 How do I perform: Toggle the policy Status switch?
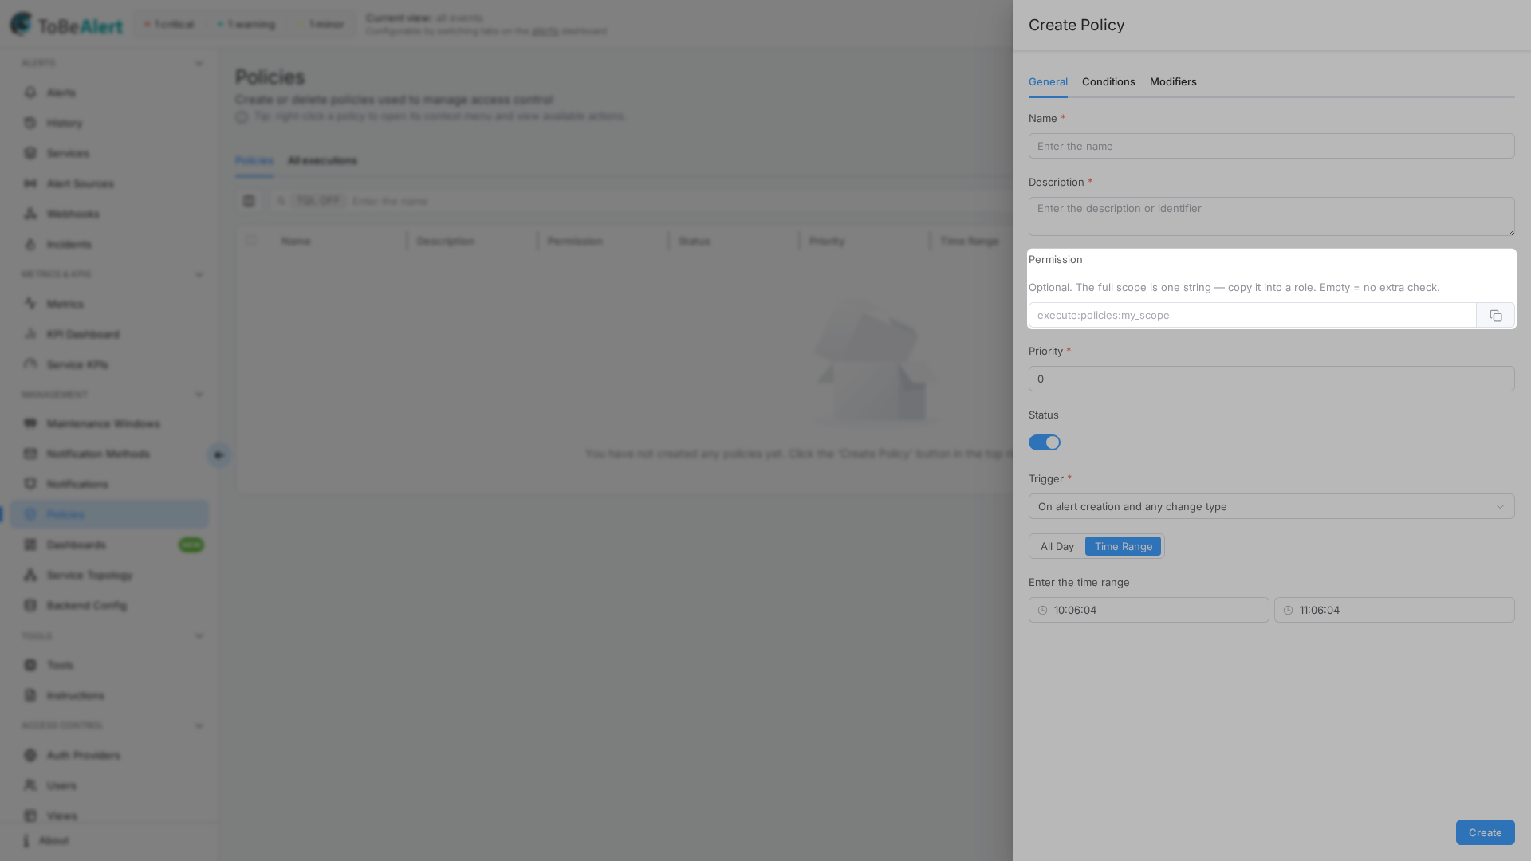click(x=1044, y=442)
